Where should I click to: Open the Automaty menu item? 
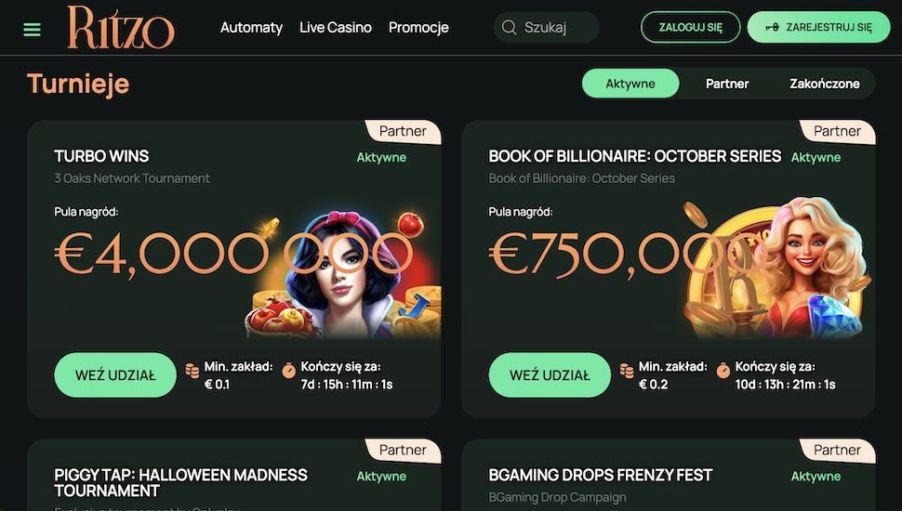tap(251, 27)
